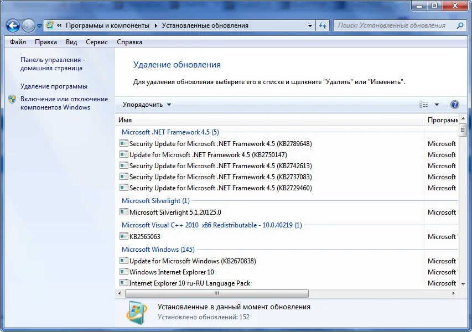Viewport: 472px width, 332px height.
Task: Go back with the blue Back arrow
Action: [x=13, y=26]
